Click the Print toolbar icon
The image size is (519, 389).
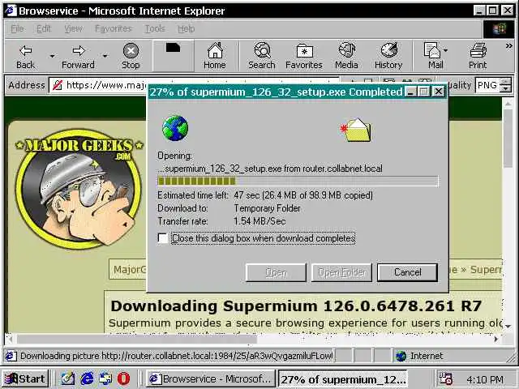[478, 50]
